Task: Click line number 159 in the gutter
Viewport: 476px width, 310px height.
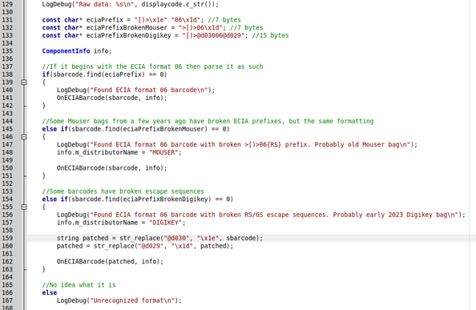Action: click(x=7, y=238)
